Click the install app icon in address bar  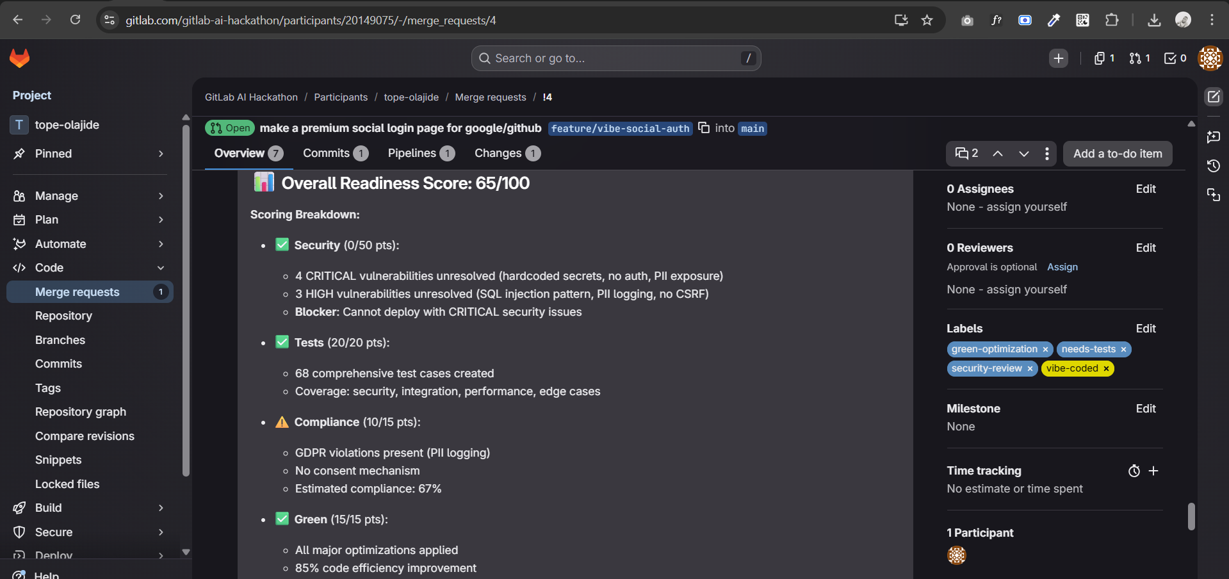pos(901,20)
